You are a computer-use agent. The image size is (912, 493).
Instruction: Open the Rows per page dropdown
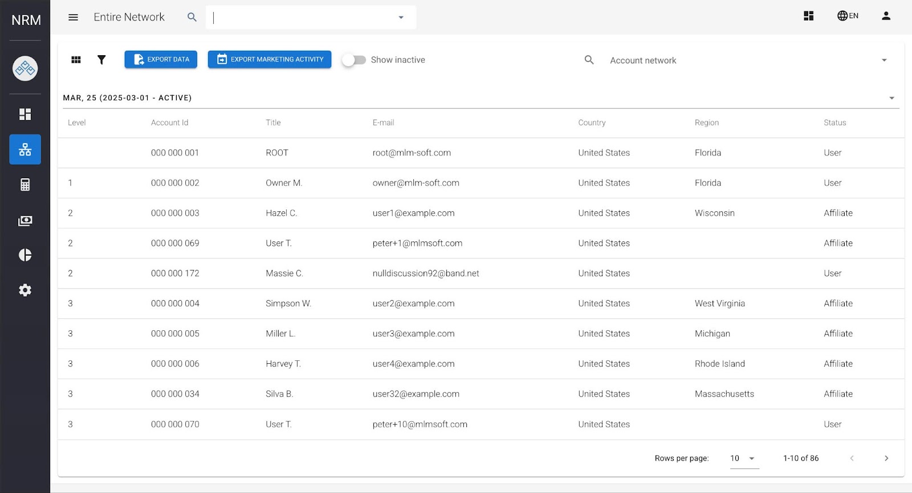point(744,458)
